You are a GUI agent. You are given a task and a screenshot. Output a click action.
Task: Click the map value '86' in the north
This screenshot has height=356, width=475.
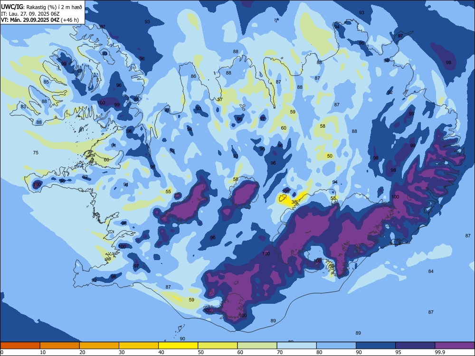click(193, 76)
